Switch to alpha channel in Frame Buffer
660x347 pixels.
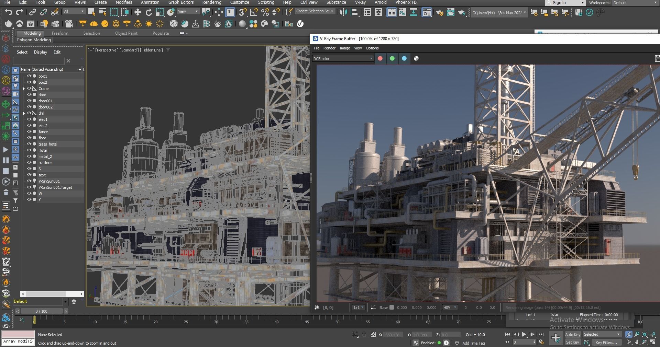click(x=416, y=58)
